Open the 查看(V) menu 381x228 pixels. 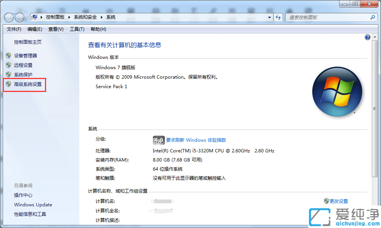click(x=55, y=29)
